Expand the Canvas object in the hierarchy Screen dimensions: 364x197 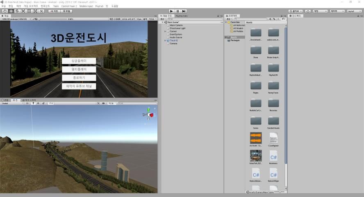165,31
